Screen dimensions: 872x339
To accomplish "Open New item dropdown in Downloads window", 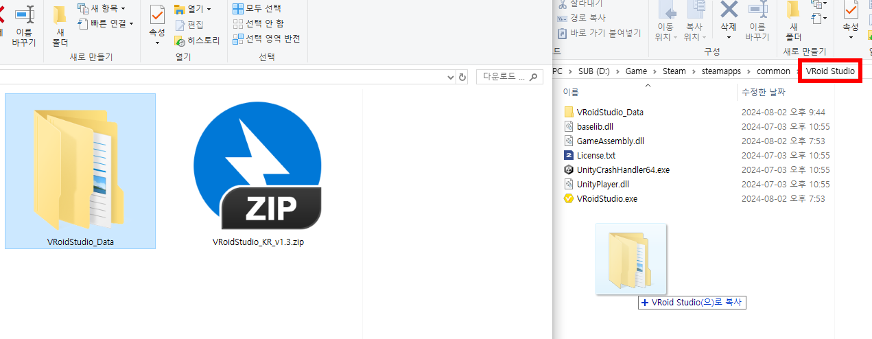I will [102, 8].
